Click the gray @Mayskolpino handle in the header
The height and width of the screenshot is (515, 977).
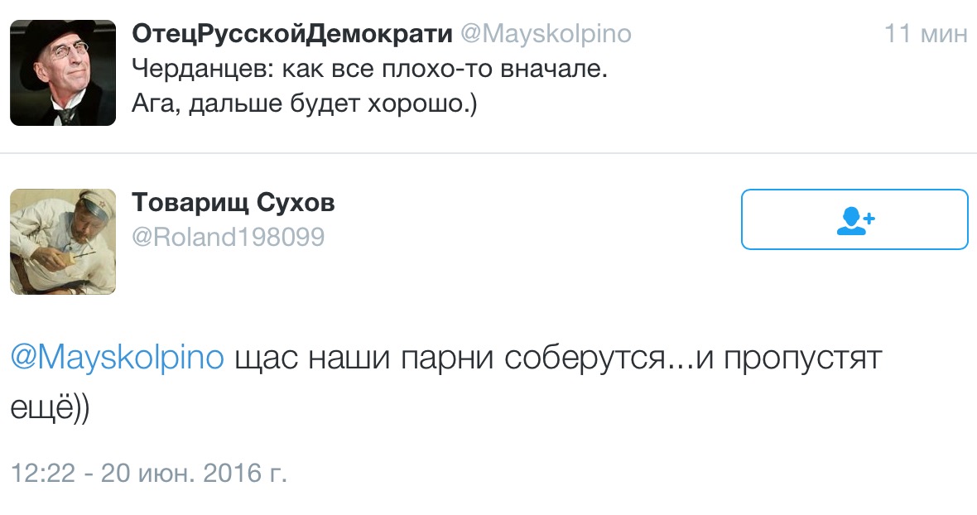546,35
